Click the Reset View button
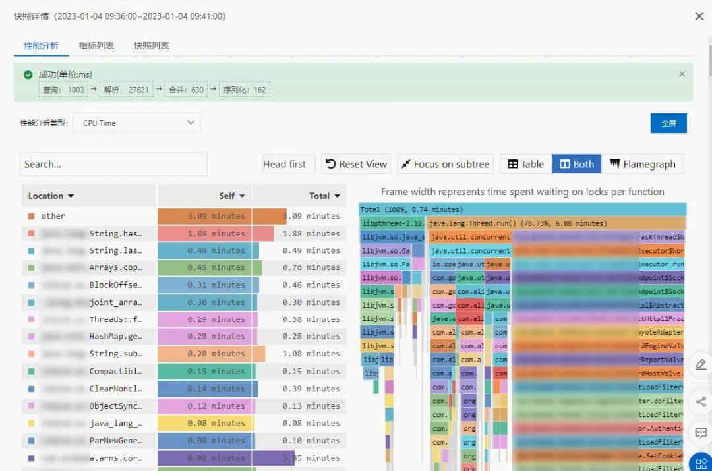 [356, 164]
